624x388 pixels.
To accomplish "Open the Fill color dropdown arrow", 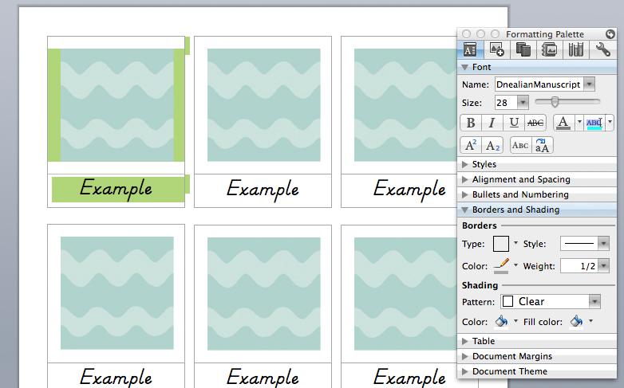I will (x=590, y=321).
